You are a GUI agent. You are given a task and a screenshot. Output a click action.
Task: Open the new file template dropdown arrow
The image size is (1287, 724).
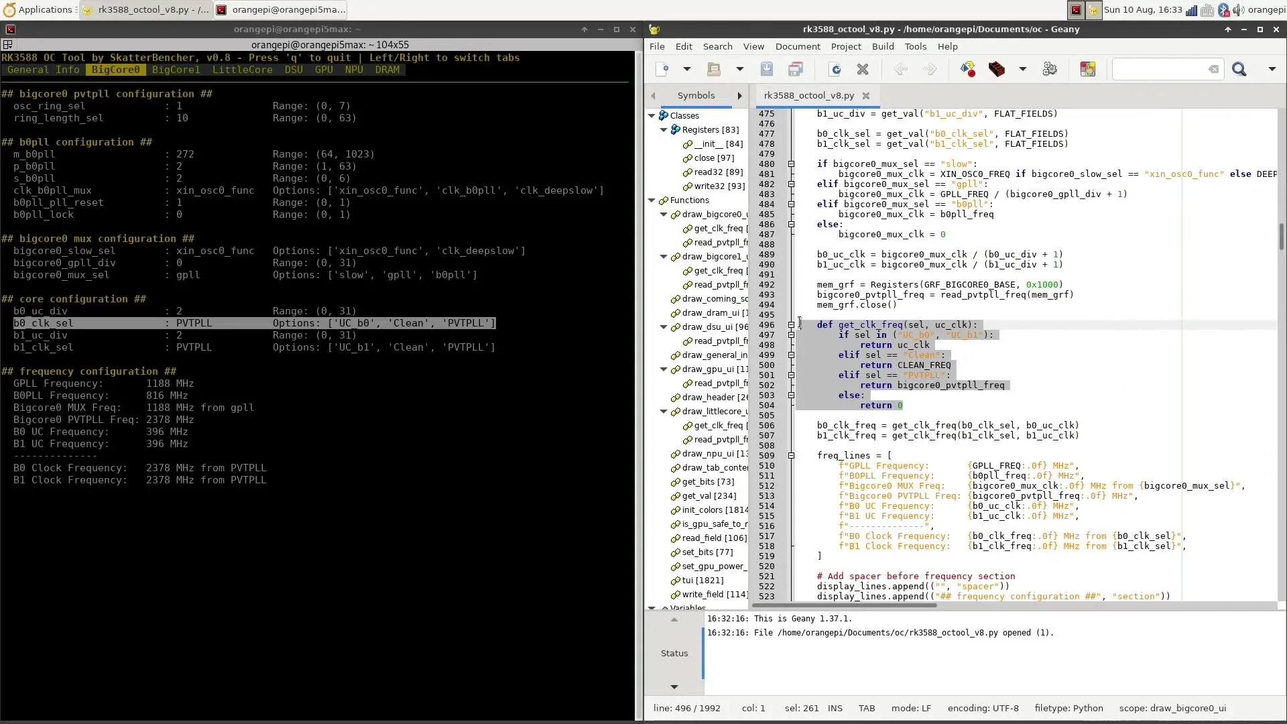tap(687, 69)
